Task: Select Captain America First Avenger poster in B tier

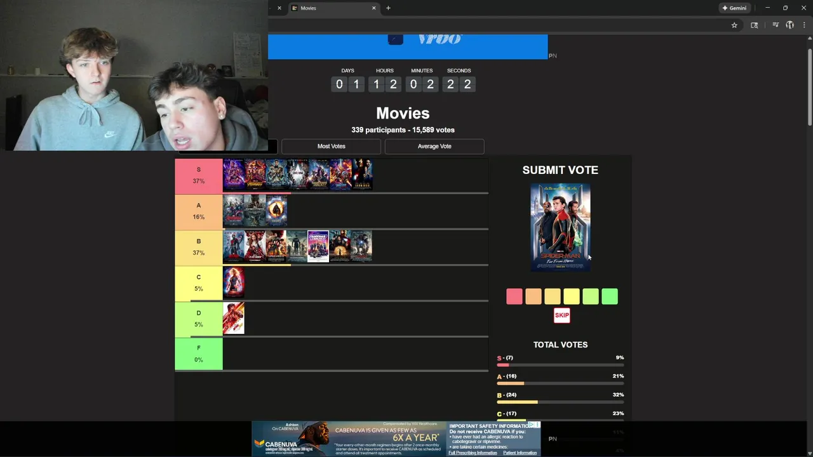Action: (x=276, y=246)
